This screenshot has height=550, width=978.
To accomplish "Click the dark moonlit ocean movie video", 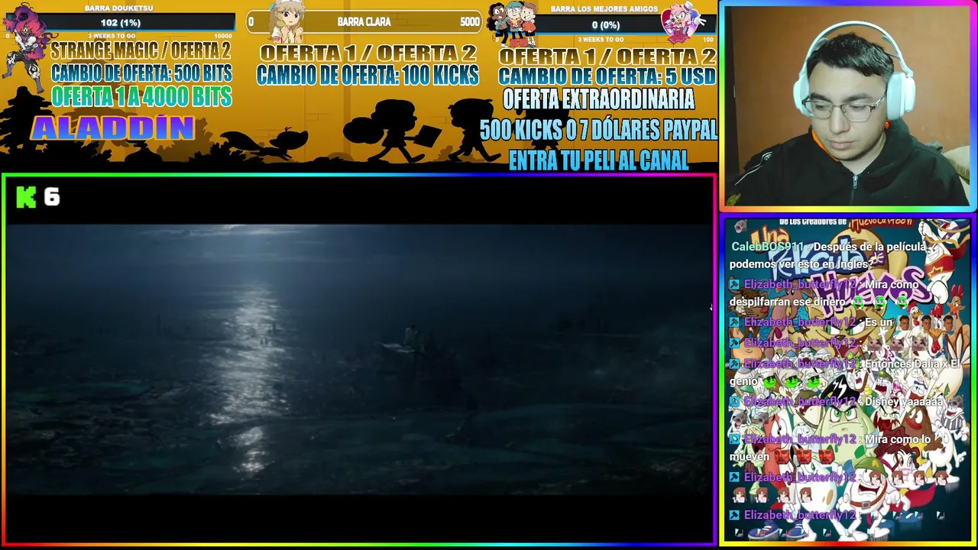I will [359, 359].
